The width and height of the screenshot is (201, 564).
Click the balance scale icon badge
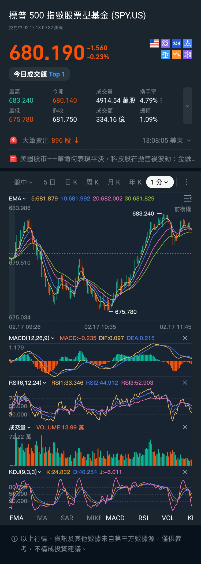point(165,55)
